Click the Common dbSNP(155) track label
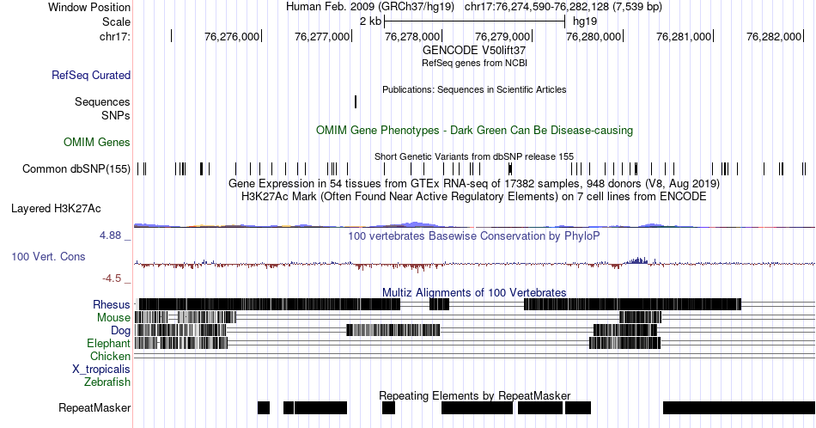816x428 pixels. point(76,168)
